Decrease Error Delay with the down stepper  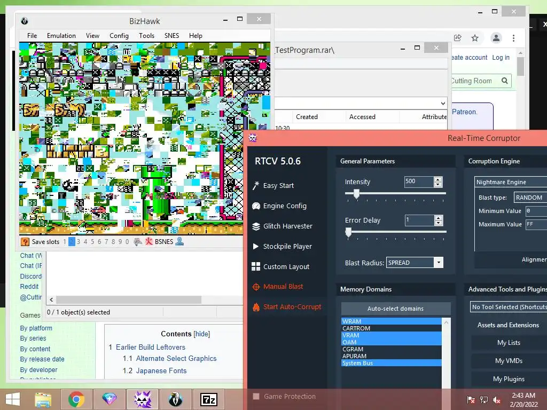pyautogui.click(x=439, y=223)
